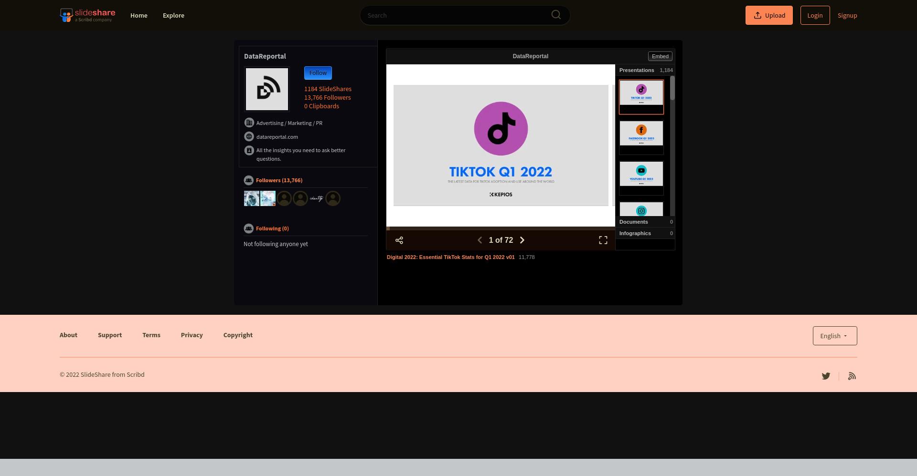The height and width of the screenshot is (476, 917).
Task: Open the 1184 SlideShares link
Action: click(328, 89)
